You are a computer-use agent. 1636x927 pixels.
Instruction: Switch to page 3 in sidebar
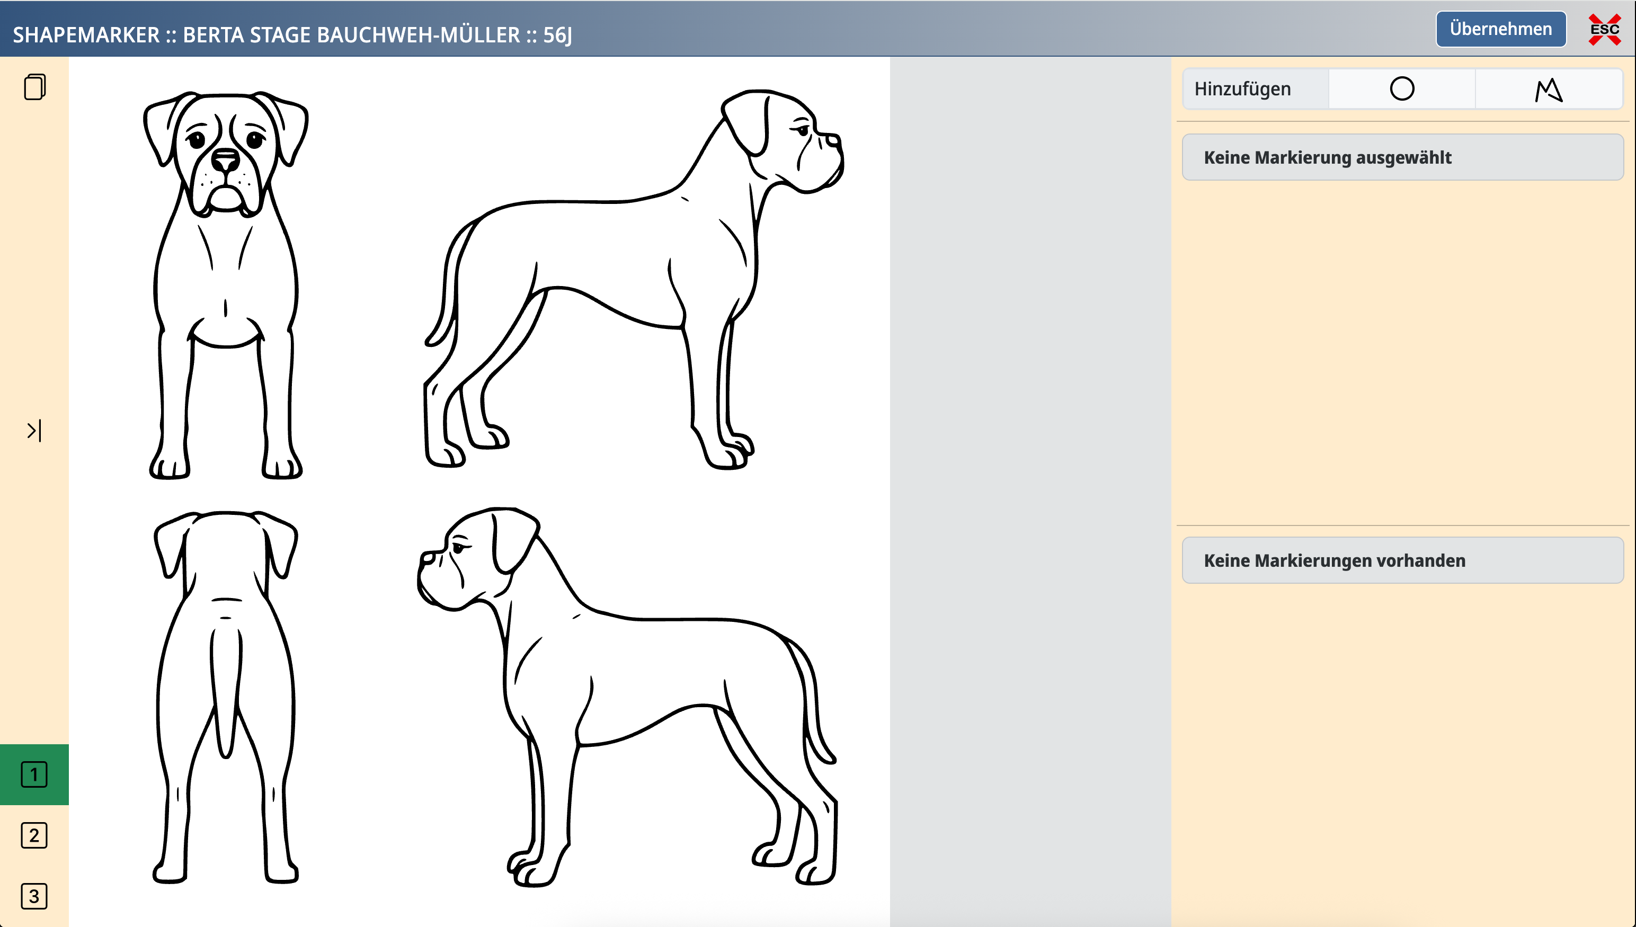tap(34, 896)
